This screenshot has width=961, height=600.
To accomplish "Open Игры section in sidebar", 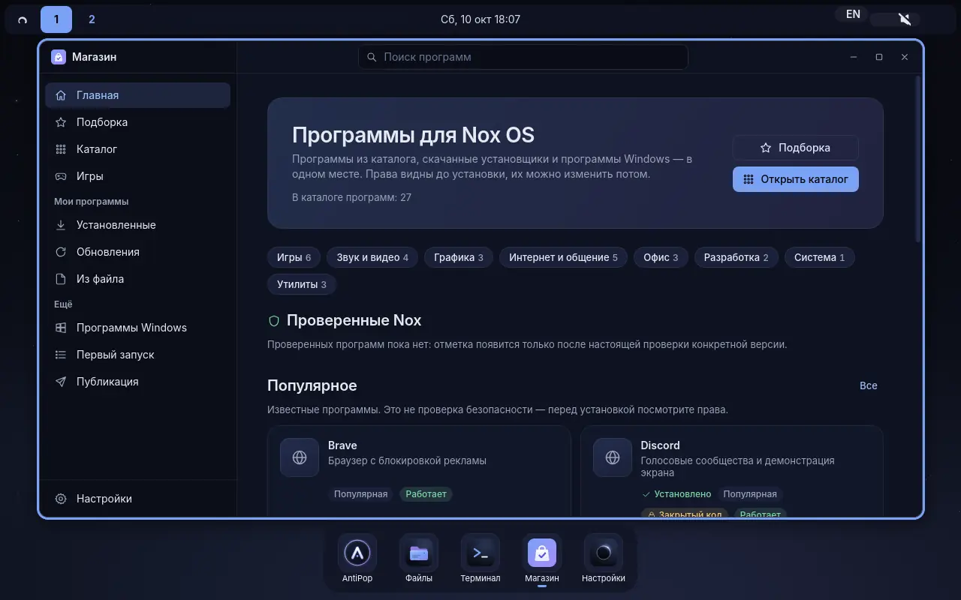I will point(137,176).
